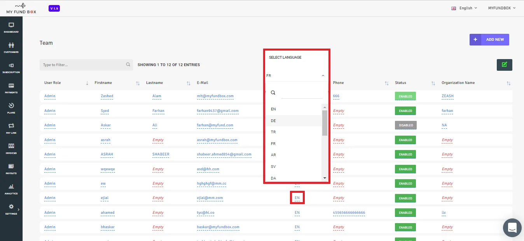Click the language list scrollbar down arrow
This screenshot has height=241, width=524.
coord(325,178)
